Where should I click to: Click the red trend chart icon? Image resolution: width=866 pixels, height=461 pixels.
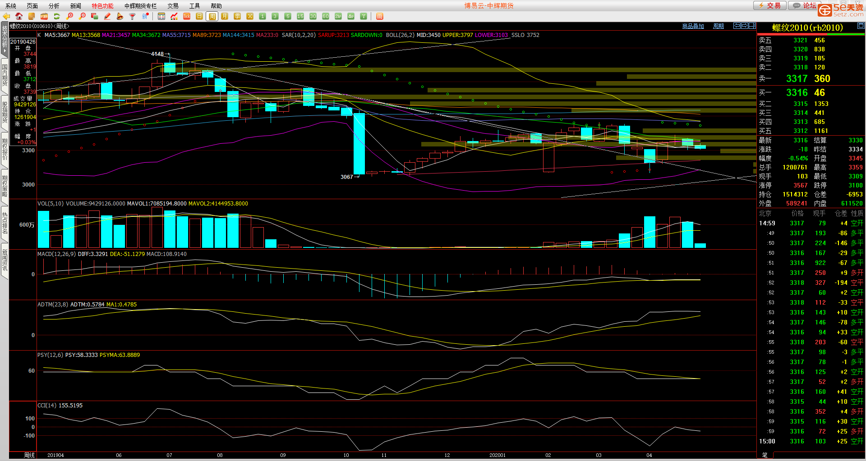174,16
